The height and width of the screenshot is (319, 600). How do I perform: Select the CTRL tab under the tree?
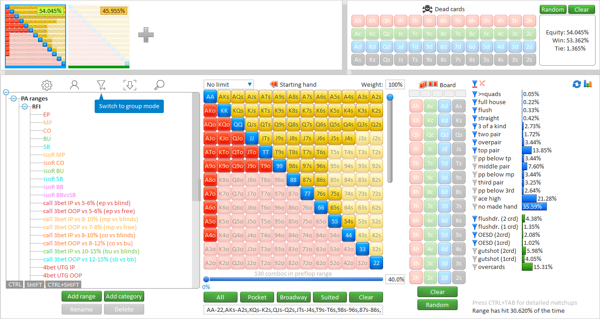coord(15,285)
